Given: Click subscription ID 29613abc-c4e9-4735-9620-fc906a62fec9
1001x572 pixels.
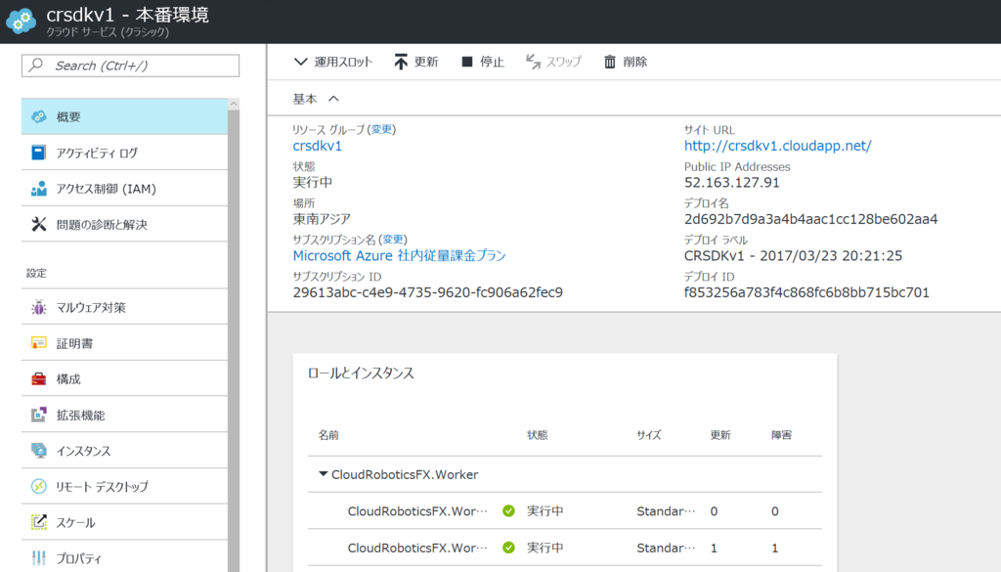Looking at the screenshot, I should [x=428, y=292].
